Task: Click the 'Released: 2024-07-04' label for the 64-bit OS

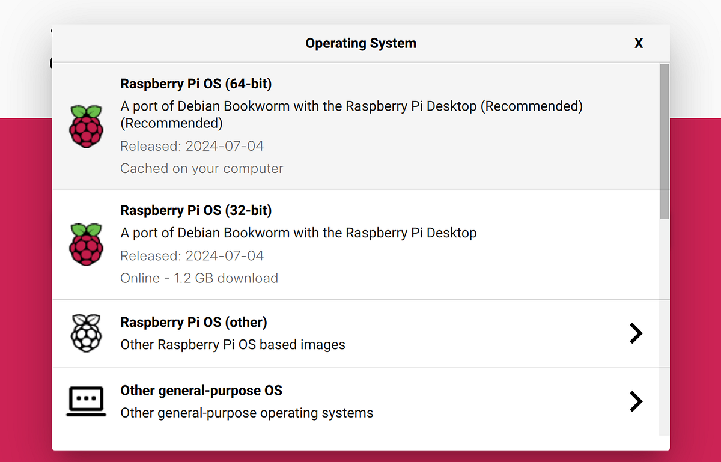Action: click(192, 145)
